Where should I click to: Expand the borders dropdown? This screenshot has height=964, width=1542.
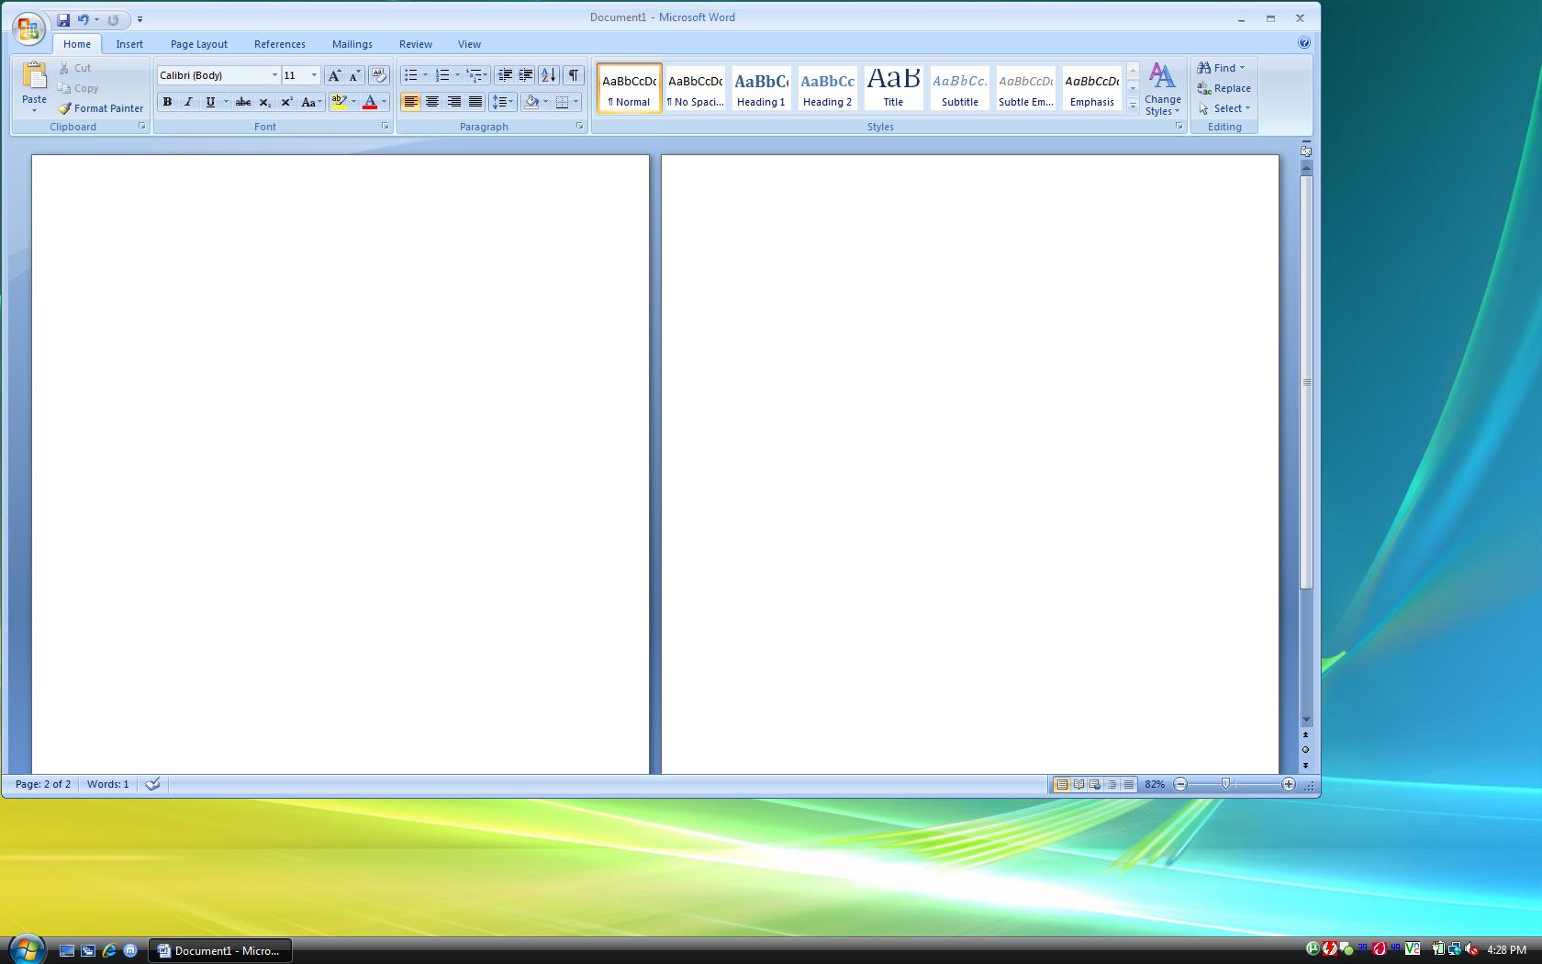tap(576, 102)
